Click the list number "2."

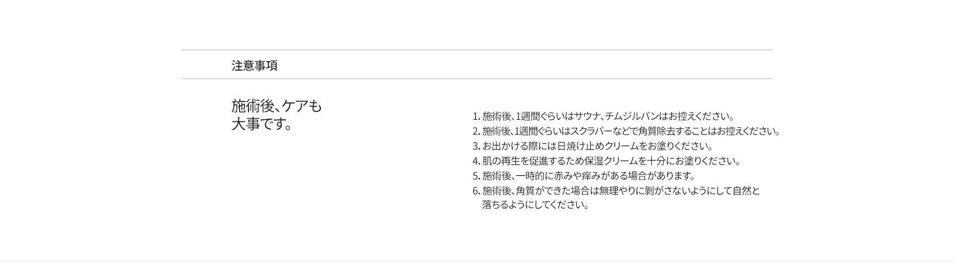click(x=476, y=132)
